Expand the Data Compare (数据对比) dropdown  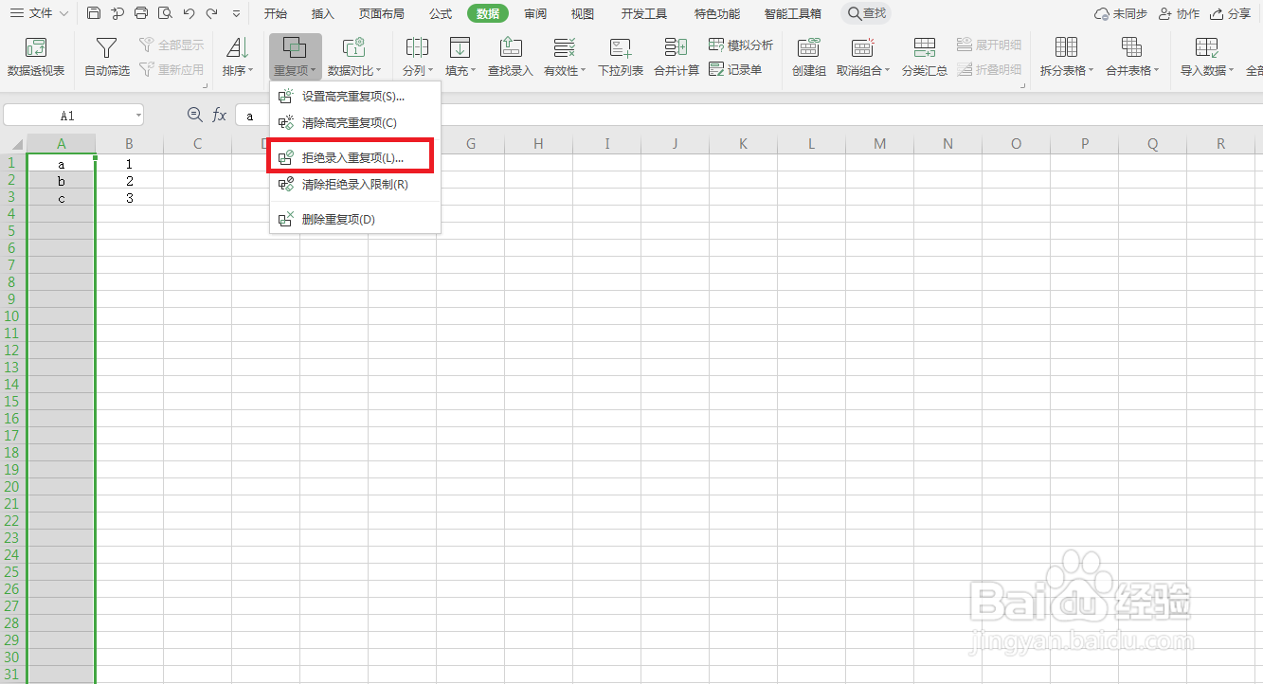pos(379,71)
